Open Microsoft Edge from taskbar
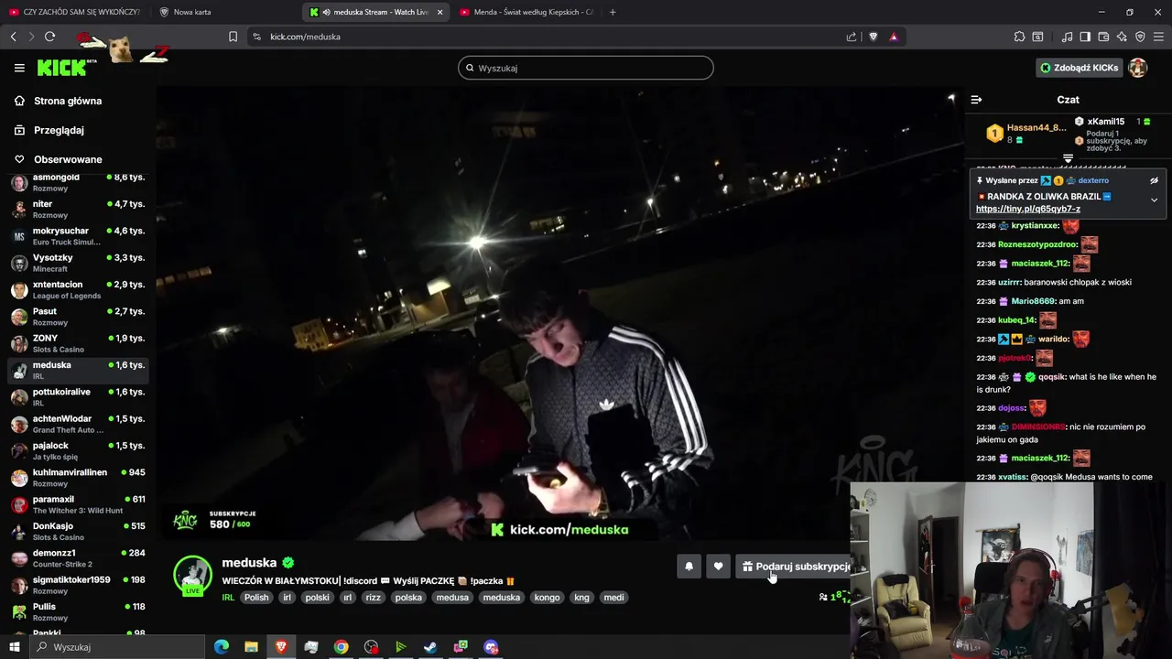1172x659 pixels. click(x=221, y=647)
